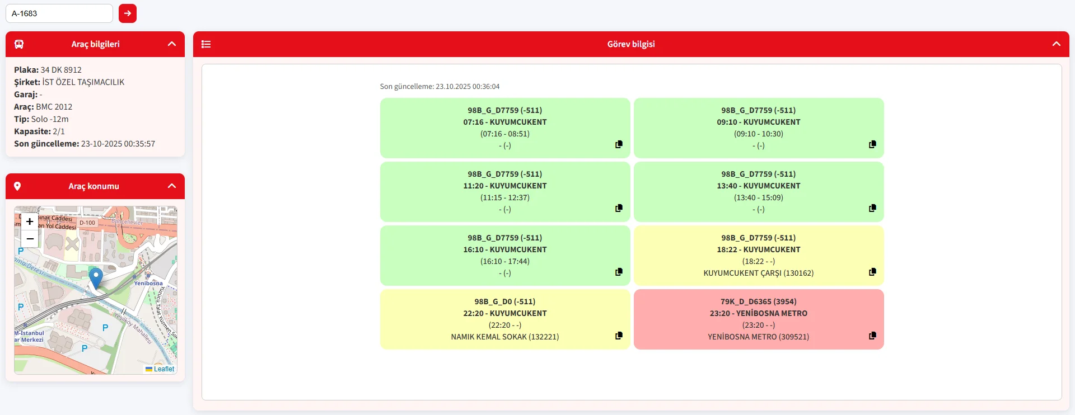Viewport: 1075px width, 415px height.
Task: Click the list icon in Görev bilgisi header
Action: pos(206,44)
